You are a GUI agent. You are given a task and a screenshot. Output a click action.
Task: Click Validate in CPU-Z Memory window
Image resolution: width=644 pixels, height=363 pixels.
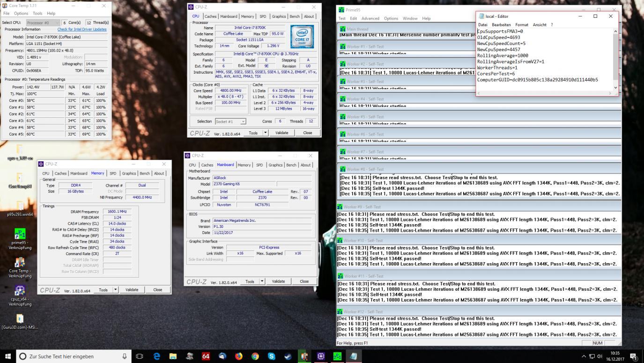point(132,290)
